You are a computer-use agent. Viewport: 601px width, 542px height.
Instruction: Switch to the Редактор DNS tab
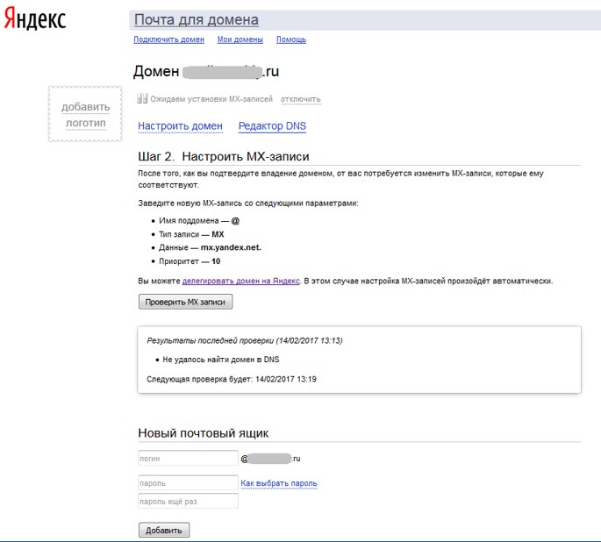click(x=272, y=126)
